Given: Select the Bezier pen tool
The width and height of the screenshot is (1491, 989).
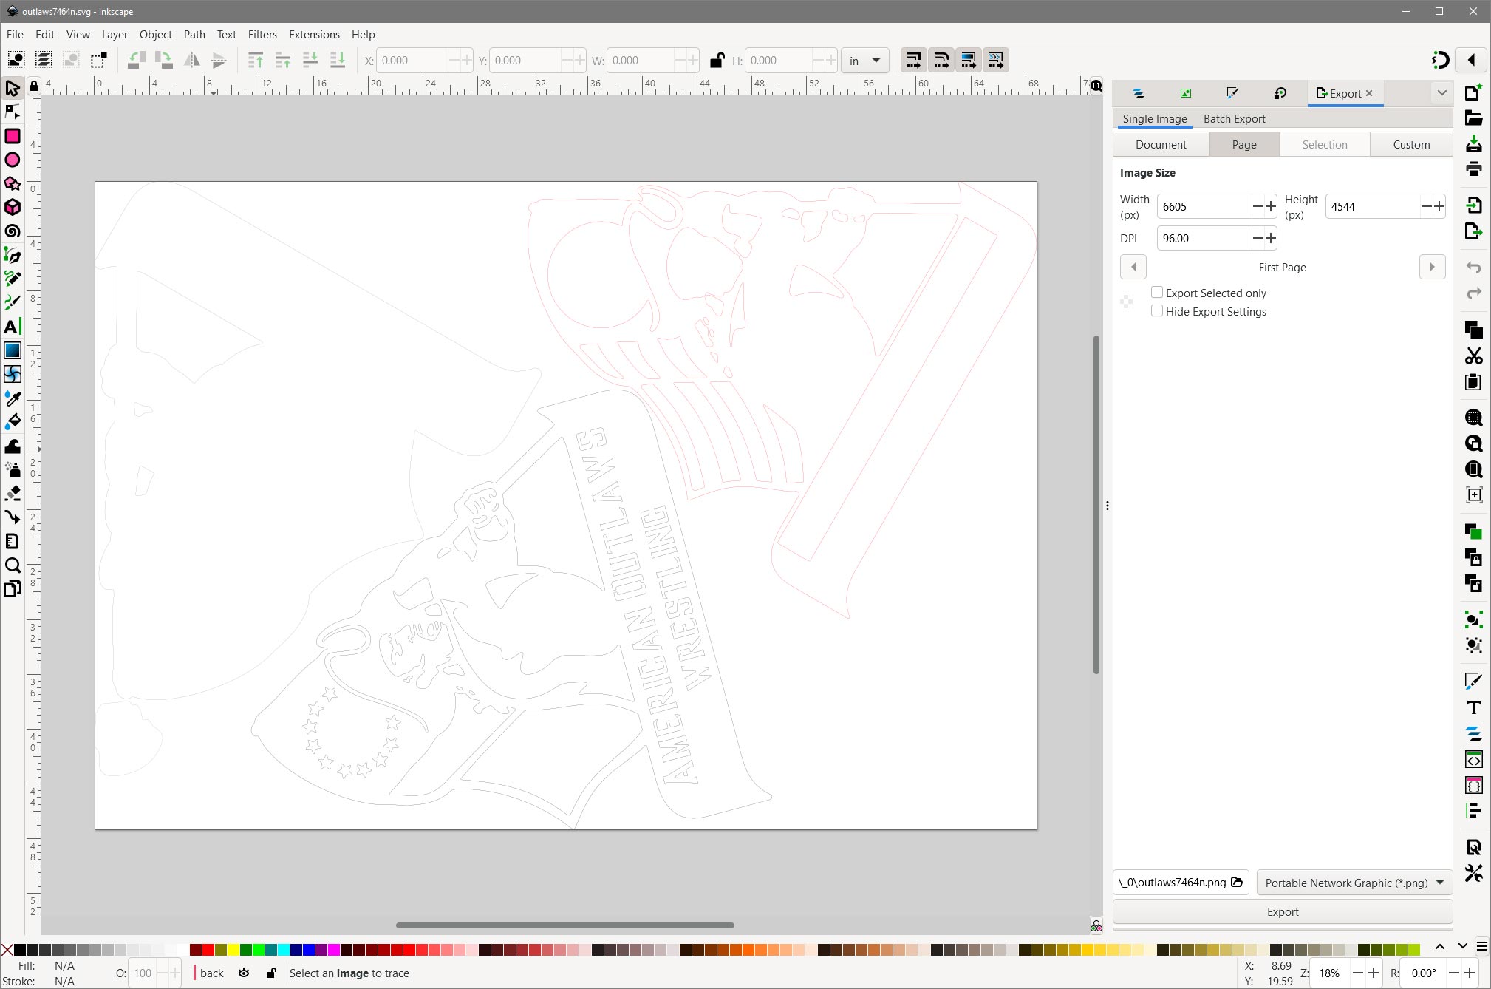Looking at the screenshot, I should coord(14,255).
